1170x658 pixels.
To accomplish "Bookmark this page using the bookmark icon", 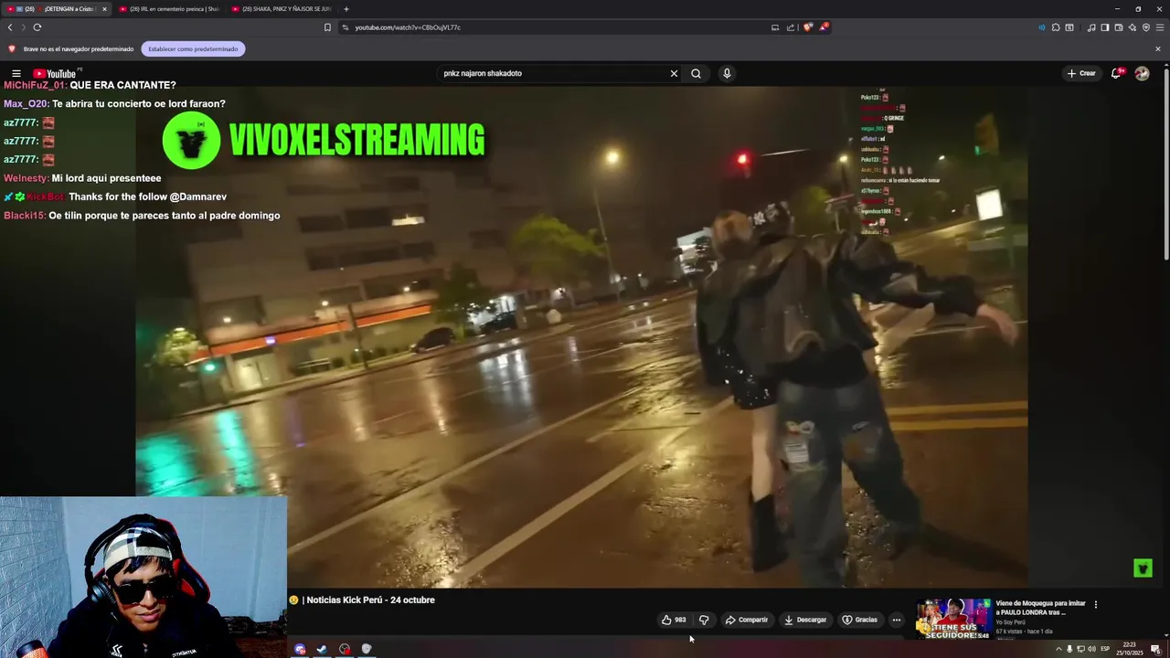I will pyautogui.click(x=327, y=27).
